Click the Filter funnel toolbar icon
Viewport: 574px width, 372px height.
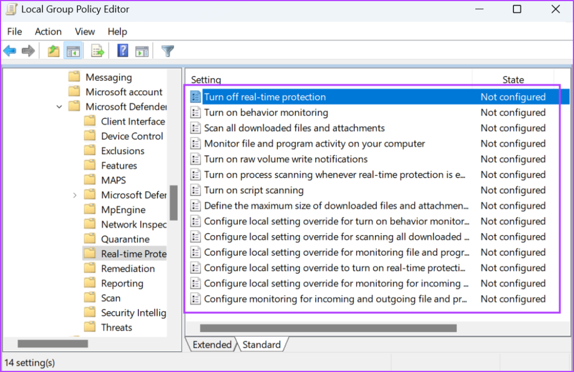click(168, 51)
